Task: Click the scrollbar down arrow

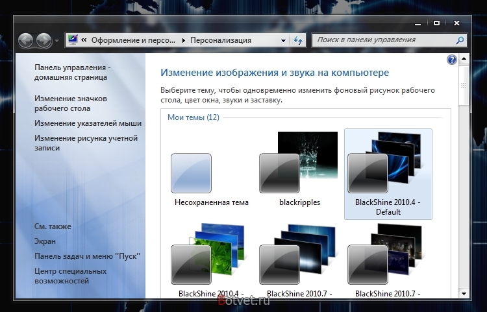Action: 464,293
